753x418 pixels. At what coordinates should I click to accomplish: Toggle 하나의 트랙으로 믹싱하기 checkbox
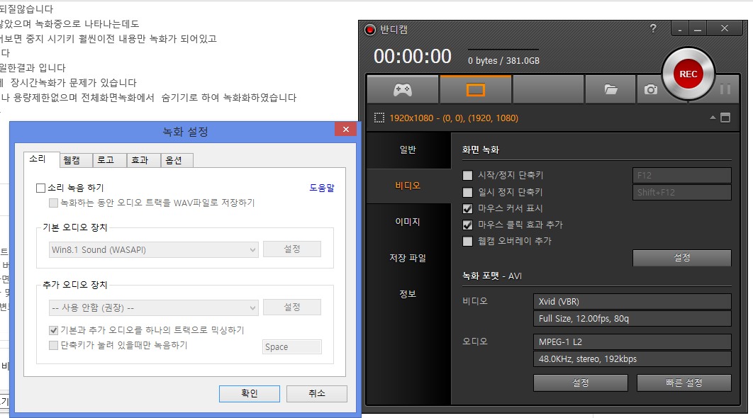click(x=53, y=330)
